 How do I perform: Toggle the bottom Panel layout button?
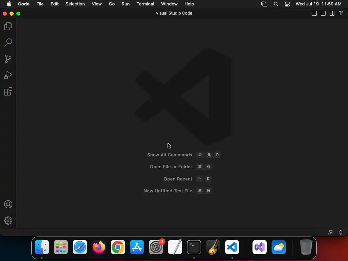[323, 13]
